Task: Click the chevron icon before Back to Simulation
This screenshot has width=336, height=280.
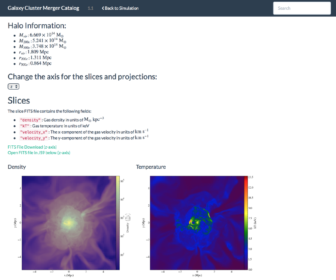Action: [103, 8]
